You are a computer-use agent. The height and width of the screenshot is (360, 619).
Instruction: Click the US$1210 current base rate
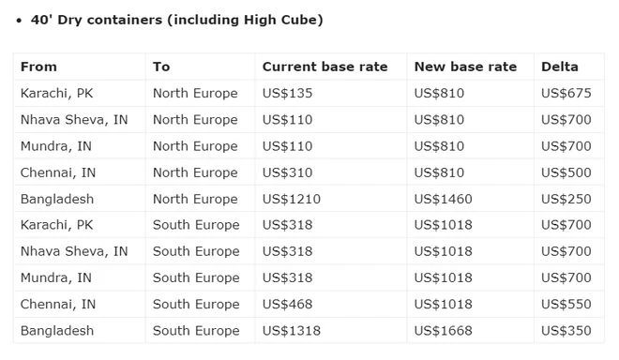coord(292,199)
